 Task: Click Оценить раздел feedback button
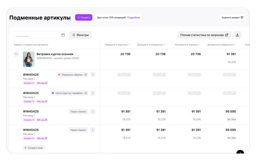[x=232, y=18]
